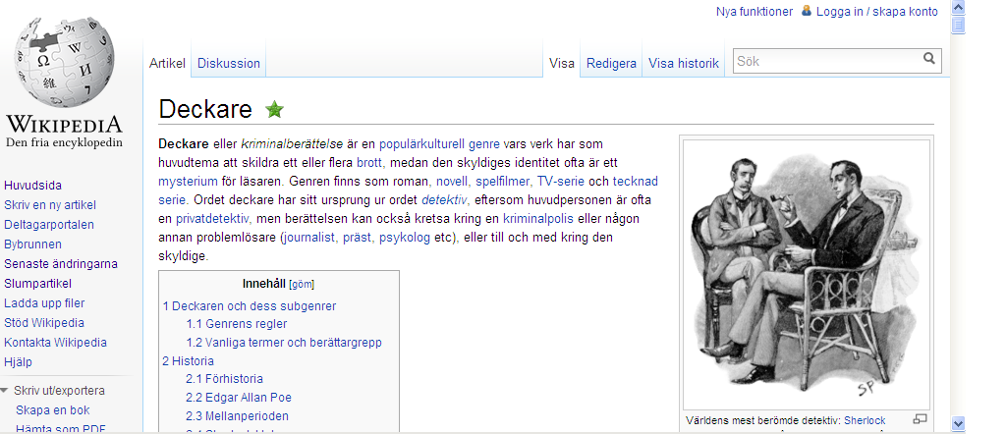Jump to 2 Historia section
Screen dimensions: 1006x434
(x=188, y=361)
